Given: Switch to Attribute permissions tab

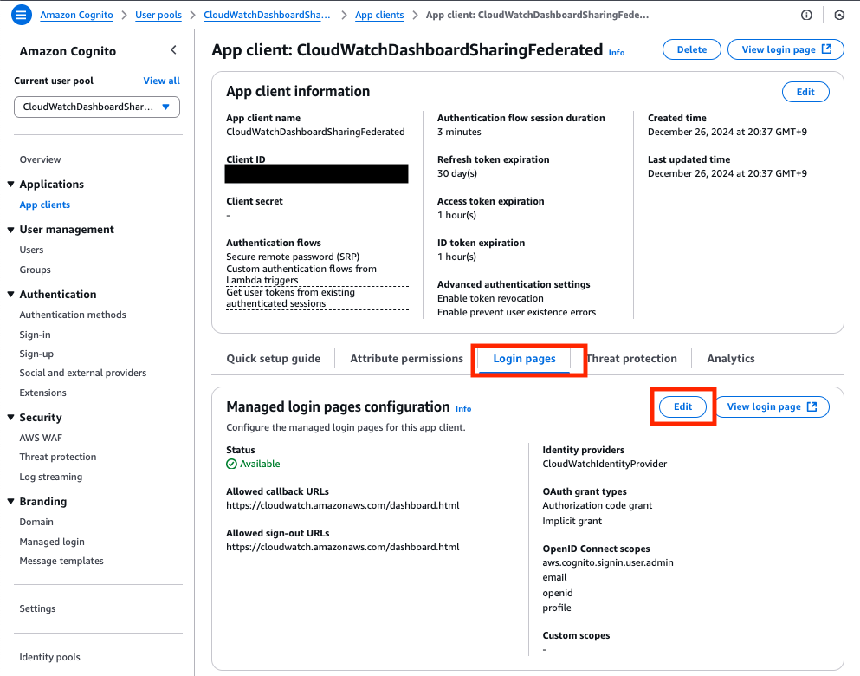Looking at the screenshot, I should 406,358.
